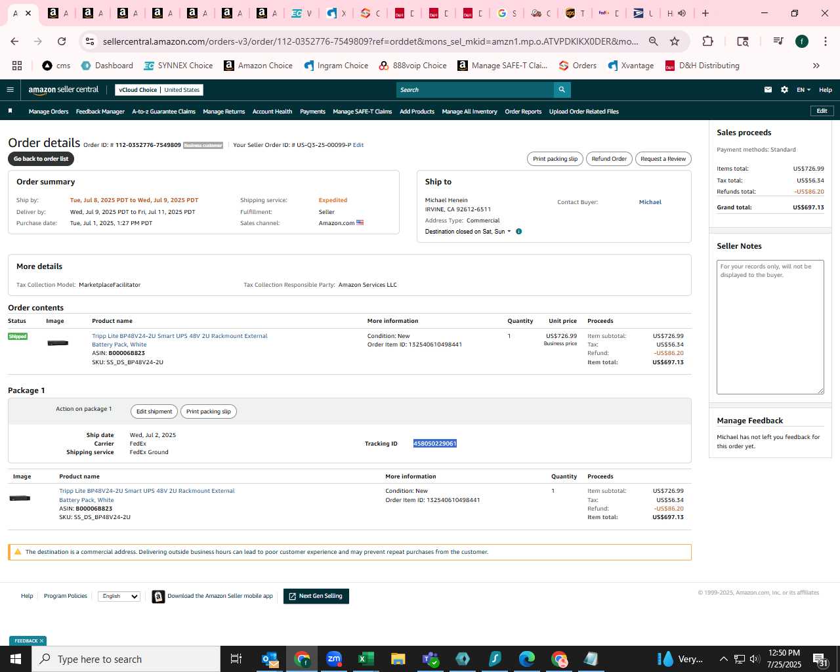Click the Amazon Seller Central logo

click(x=64, y=90)
